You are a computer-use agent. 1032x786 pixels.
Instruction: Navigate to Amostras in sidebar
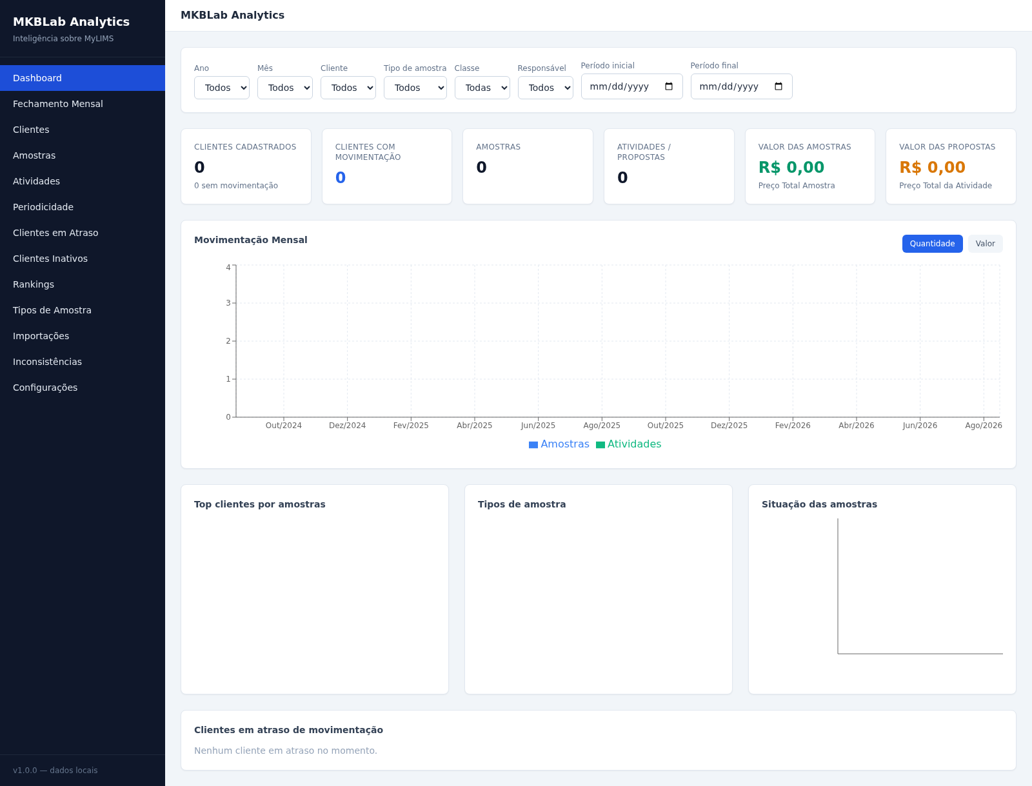tap(83, 155)
